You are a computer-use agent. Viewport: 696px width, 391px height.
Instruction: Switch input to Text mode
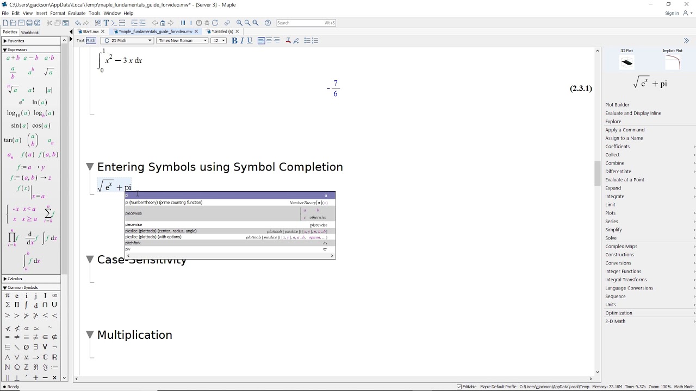pos(80,40)
